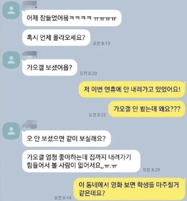The height and width of the screenshot is (201, 187).
Task: Select blurred sender name above '어제 잠들었어욥' bubble
Action: click(x=30, y=4)
